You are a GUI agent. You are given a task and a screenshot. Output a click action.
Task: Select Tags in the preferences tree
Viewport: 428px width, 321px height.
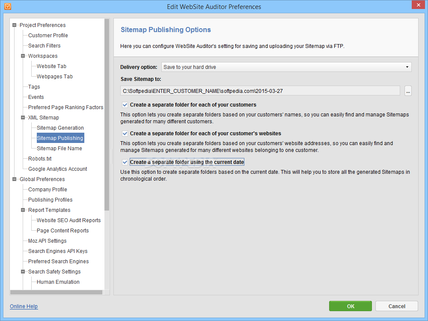pos(34,87)
